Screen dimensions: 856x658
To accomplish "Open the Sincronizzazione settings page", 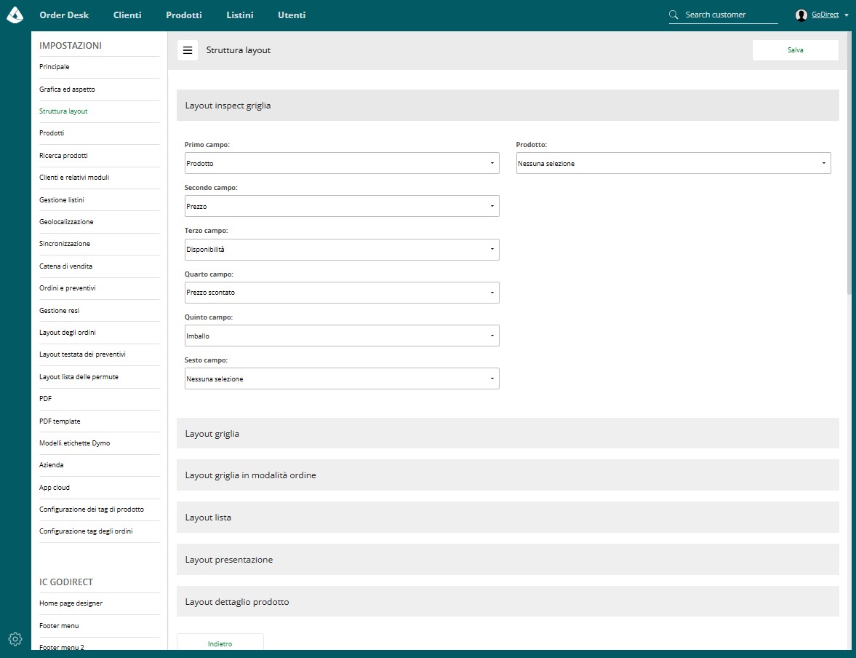I will (65, 244).
